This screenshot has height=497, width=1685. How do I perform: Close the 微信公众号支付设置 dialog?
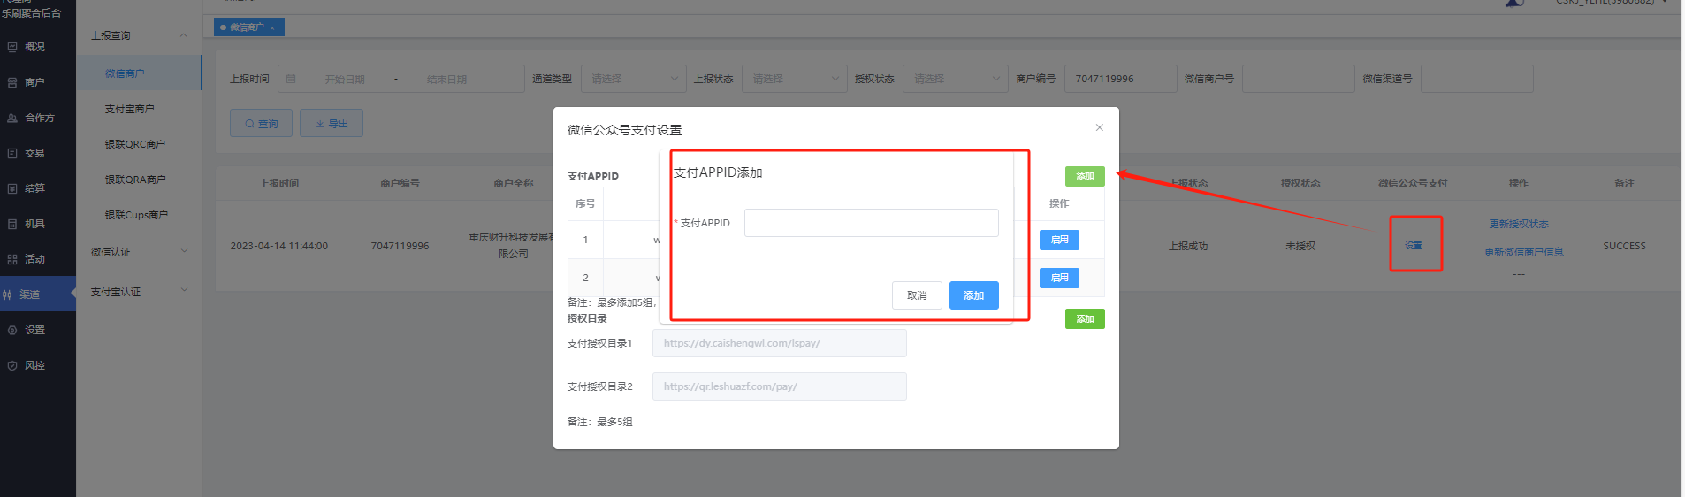coord(1100,127)
